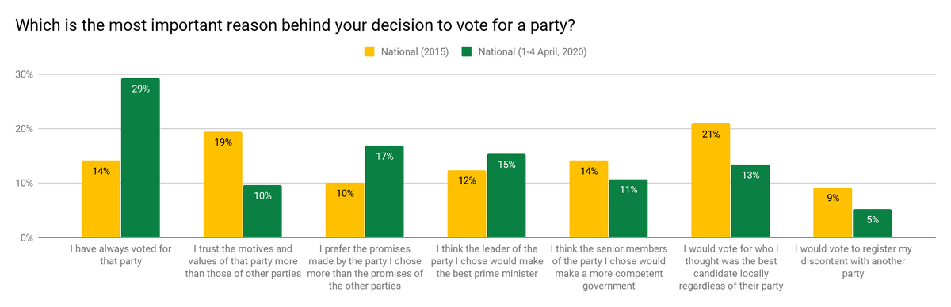Click the green 15% bar for best prime minister

[x=506, y=195]
